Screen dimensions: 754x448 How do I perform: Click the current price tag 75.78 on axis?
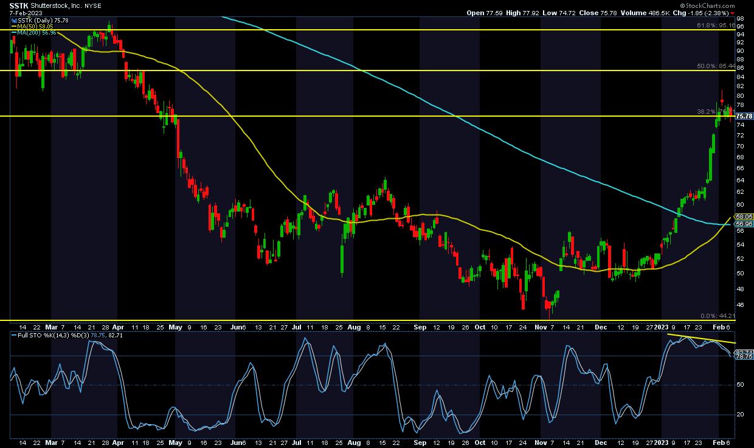[744, 115]
